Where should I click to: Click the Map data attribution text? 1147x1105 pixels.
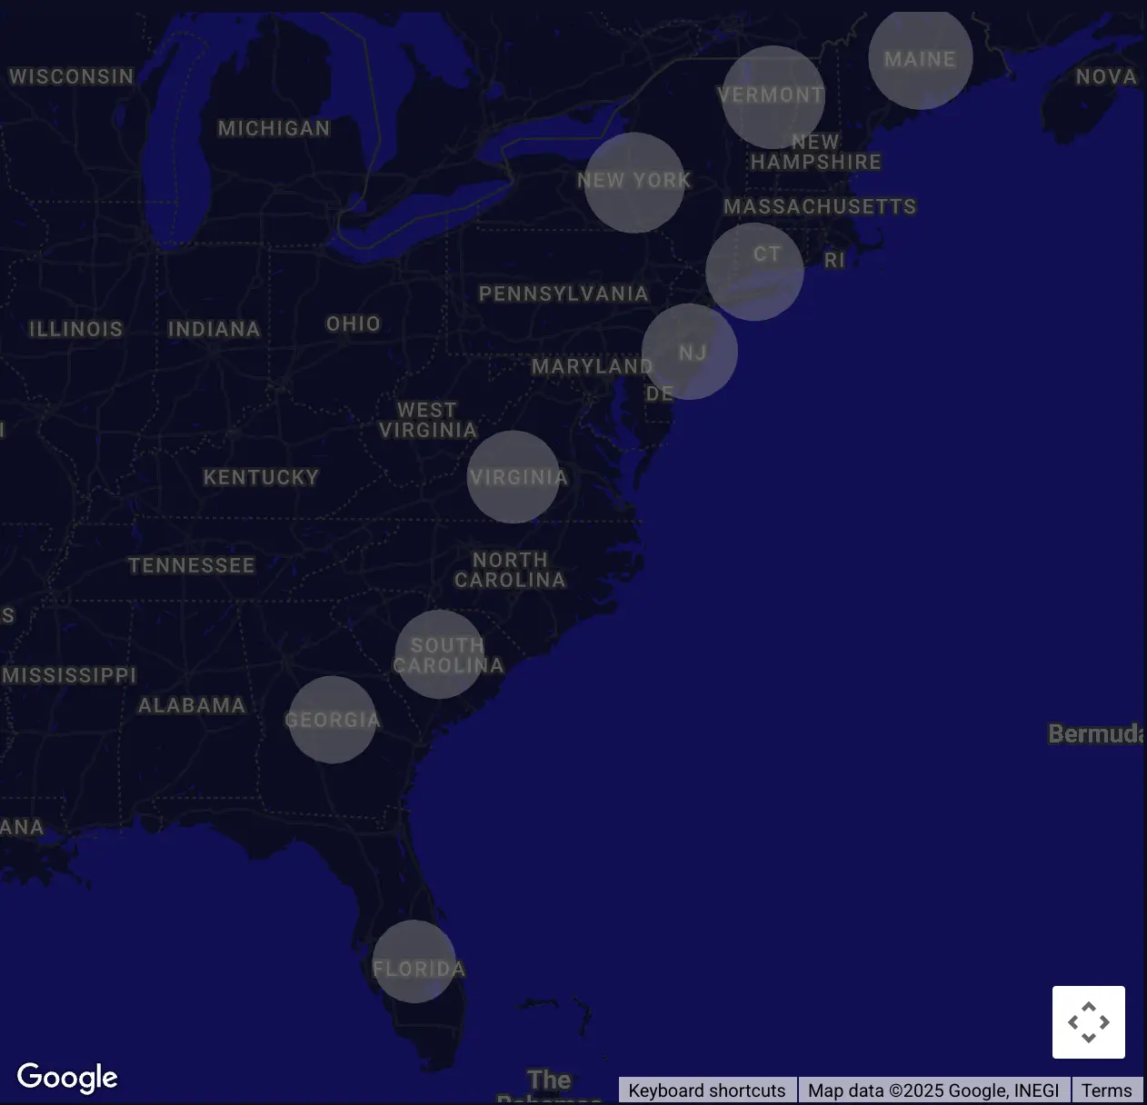933,1090
